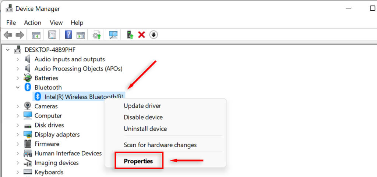Collapse the DESKTOP-48B9PHF root node
Viewport: 377px width, 177px height.
[8, 50]
